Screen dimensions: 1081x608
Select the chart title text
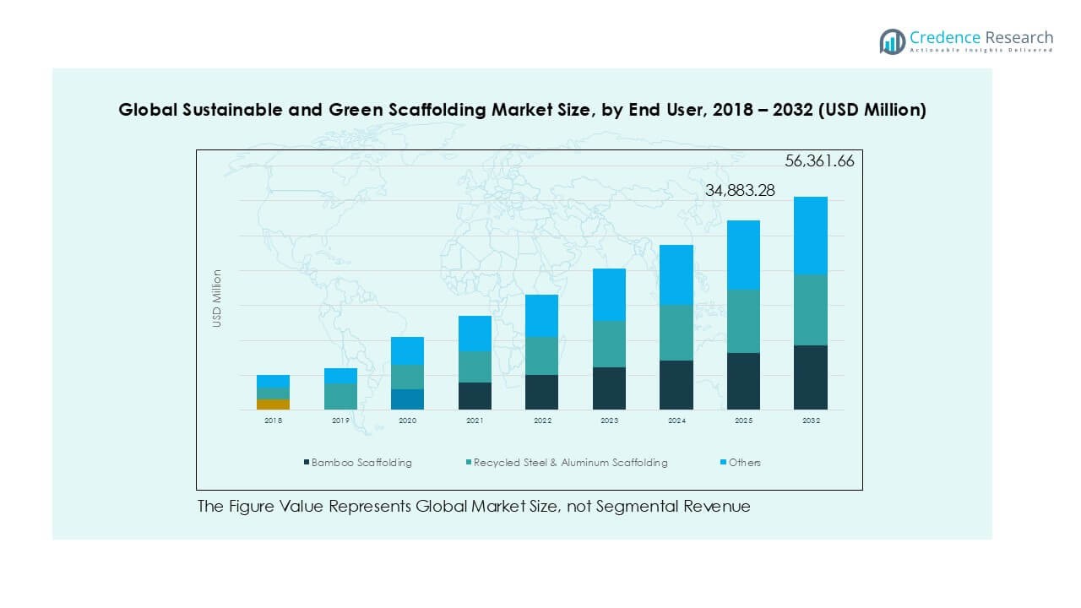(522, 111)
